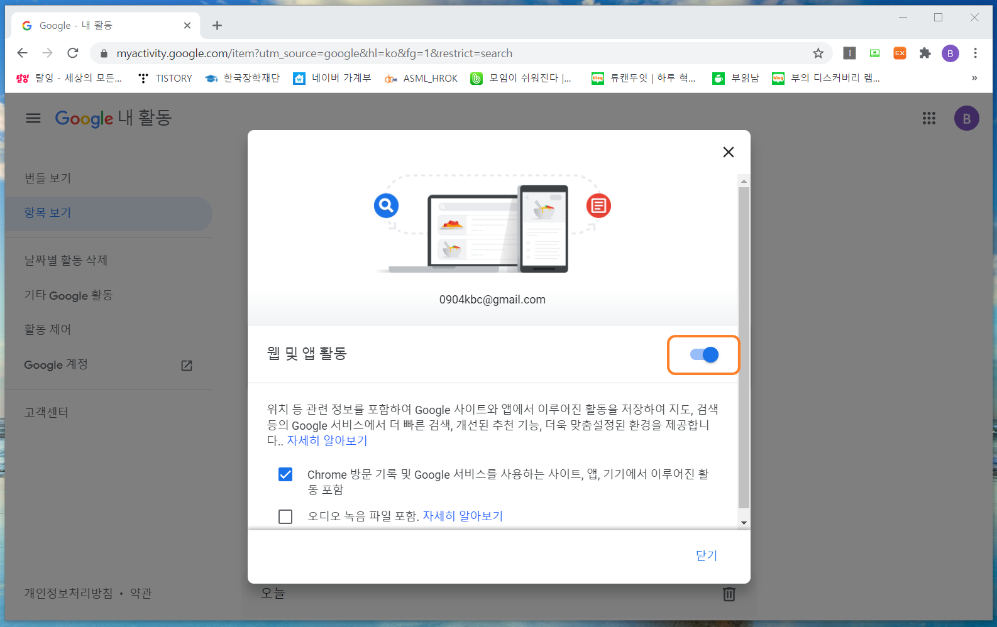Select 항목 보기 in sidebar
Image resolution: width=997 pixels, height=627 pixels.
(x=108, y=213)
